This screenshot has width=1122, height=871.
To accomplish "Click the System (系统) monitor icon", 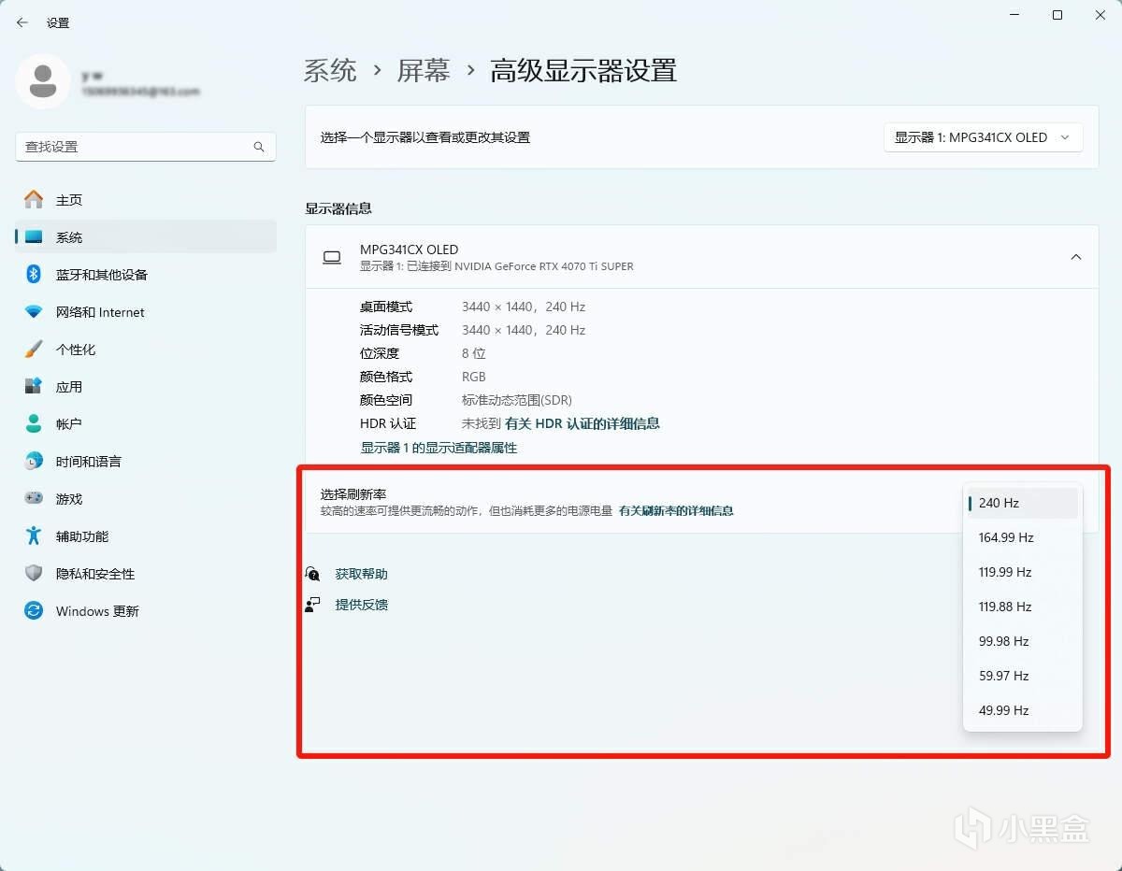I will tap(34, 236).
